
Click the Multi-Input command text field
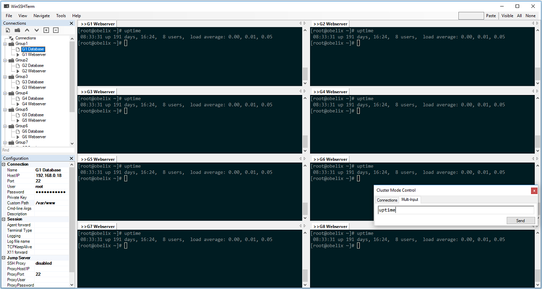pos(456,210)
